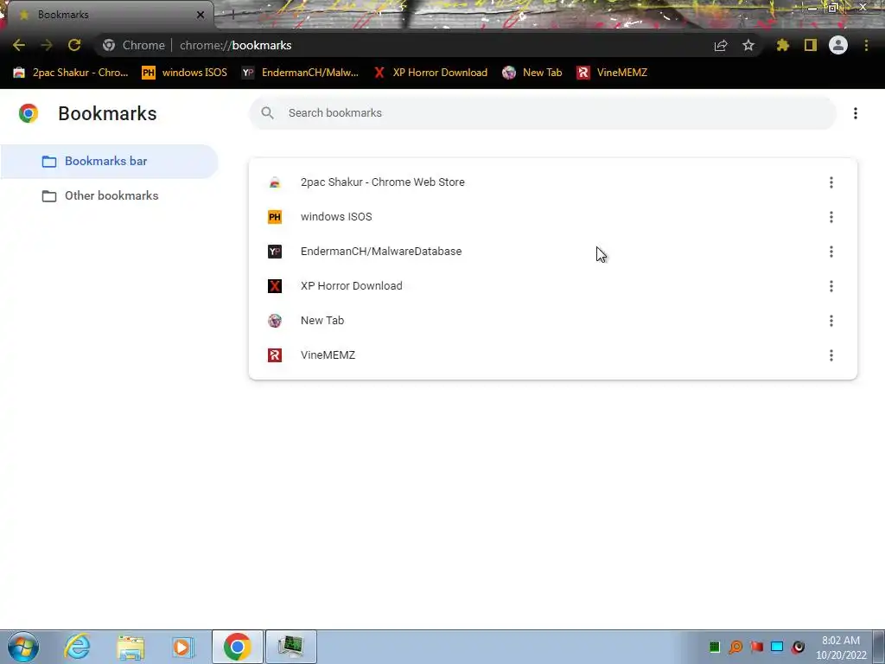Open New Tab bookmark in bookmarks bar

532,73
